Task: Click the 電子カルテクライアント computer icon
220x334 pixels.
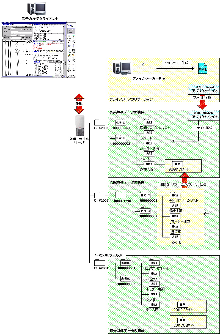Action: click(36, 9)
